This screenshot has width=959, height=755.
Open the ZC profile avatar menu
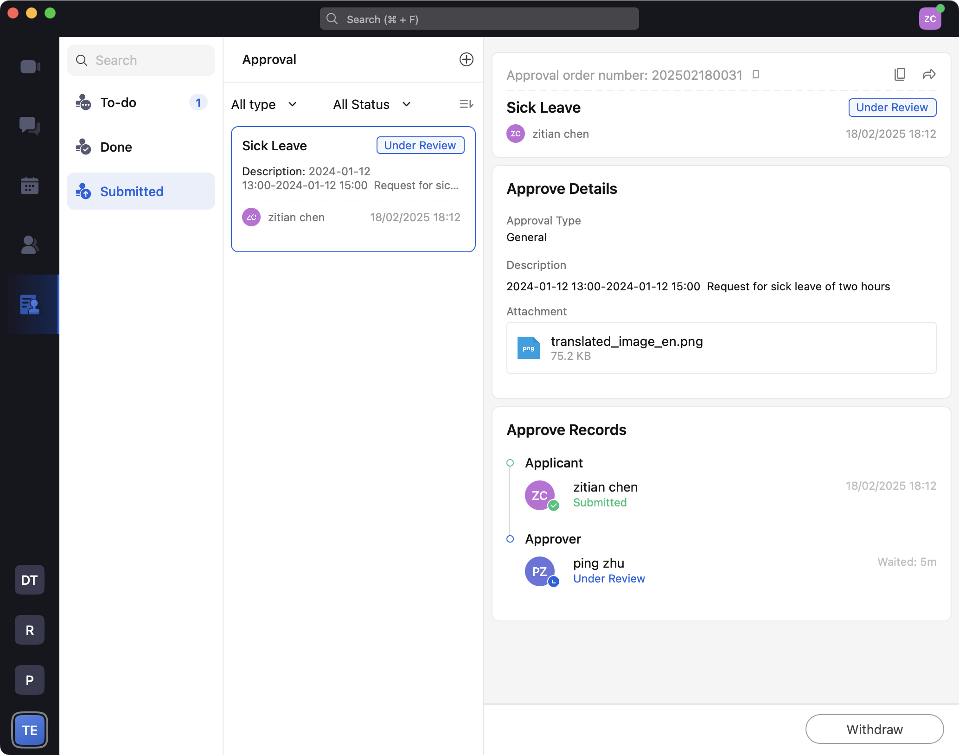coord(930,19)
